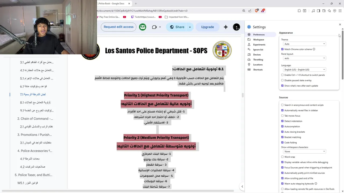
Task: Open the Brave Wallet icon
Action: 324,11
